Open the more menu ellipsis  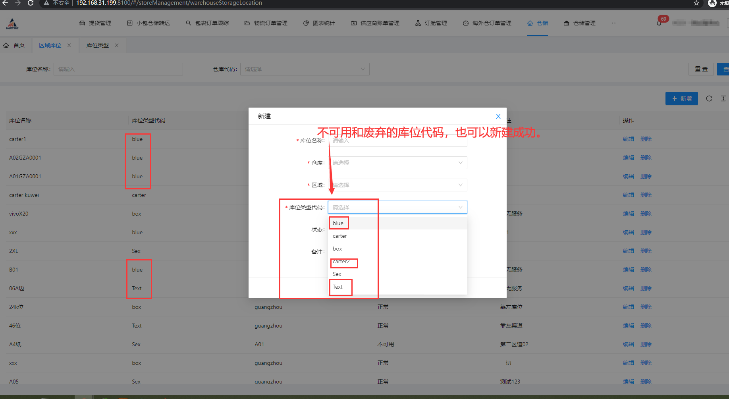[614, 23]
